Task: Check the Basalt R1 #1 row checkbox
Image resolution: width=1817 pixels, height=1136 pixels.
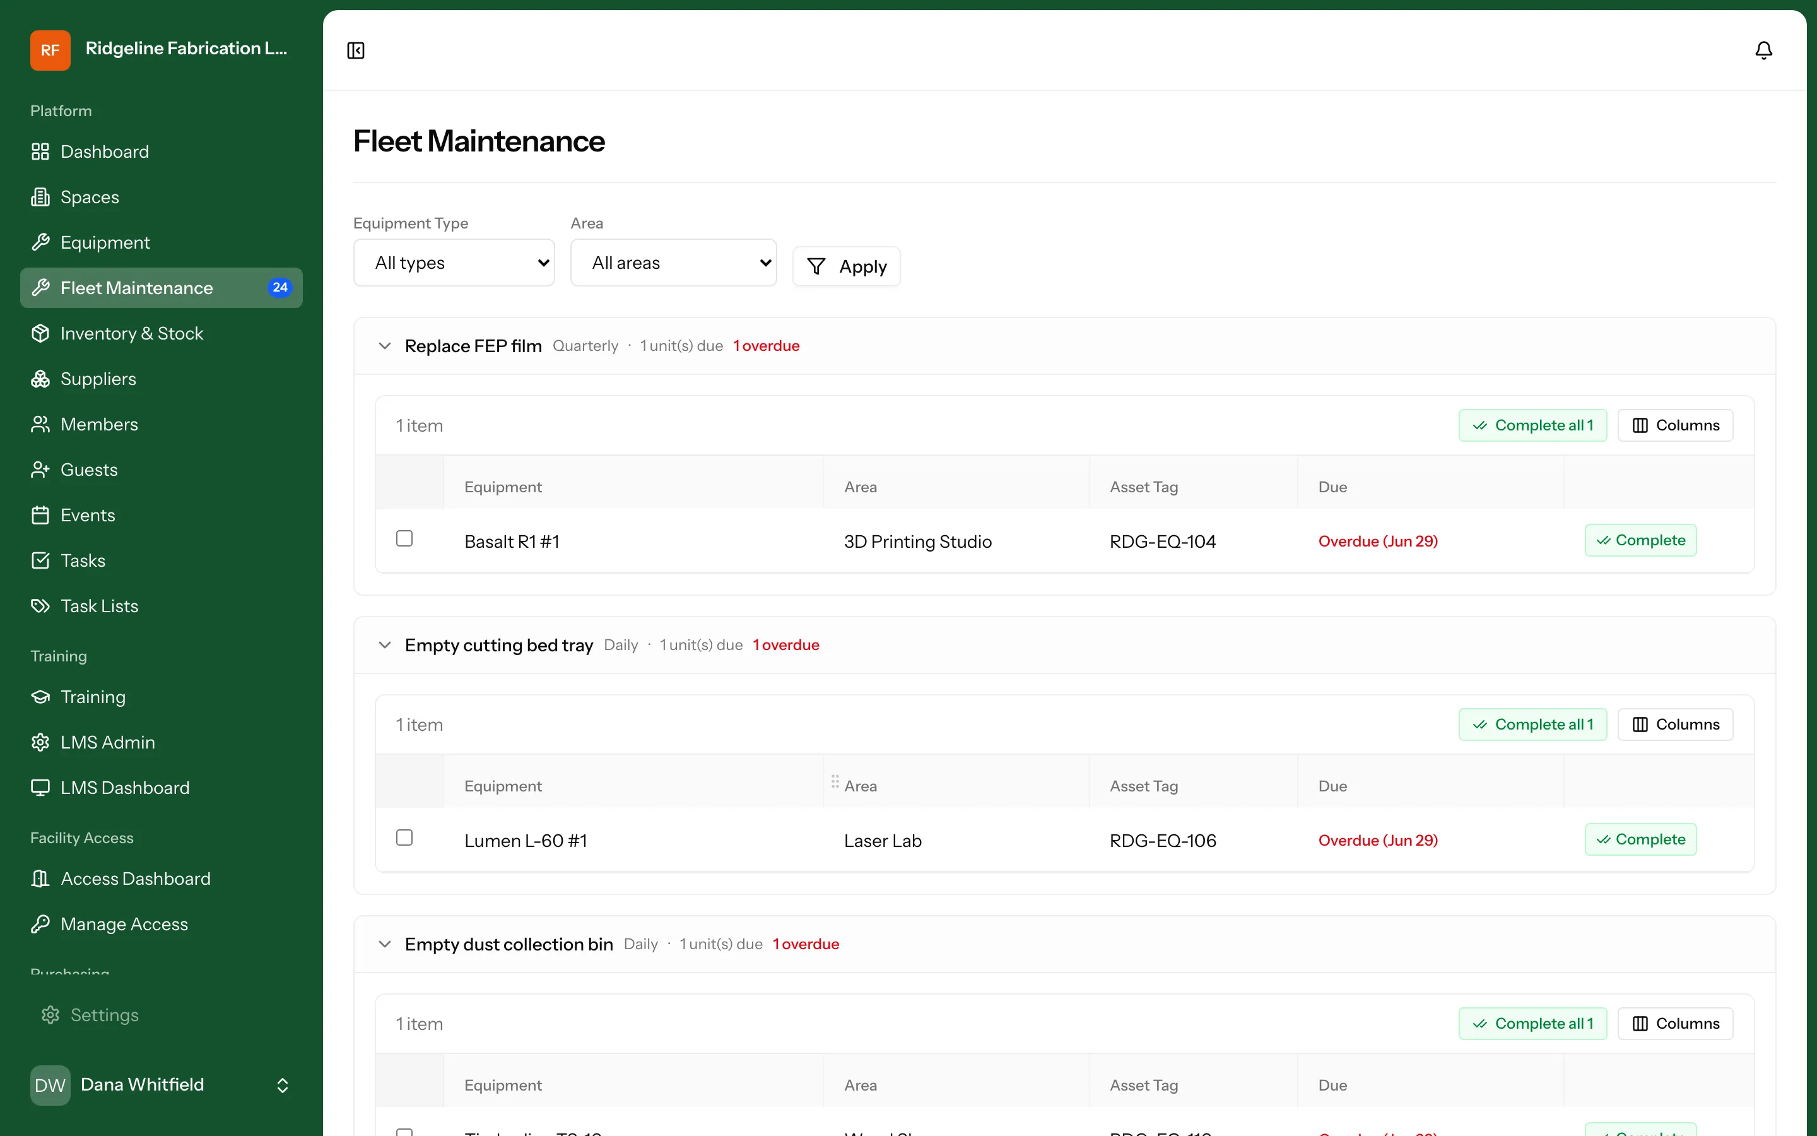Action: pos(404,539)
